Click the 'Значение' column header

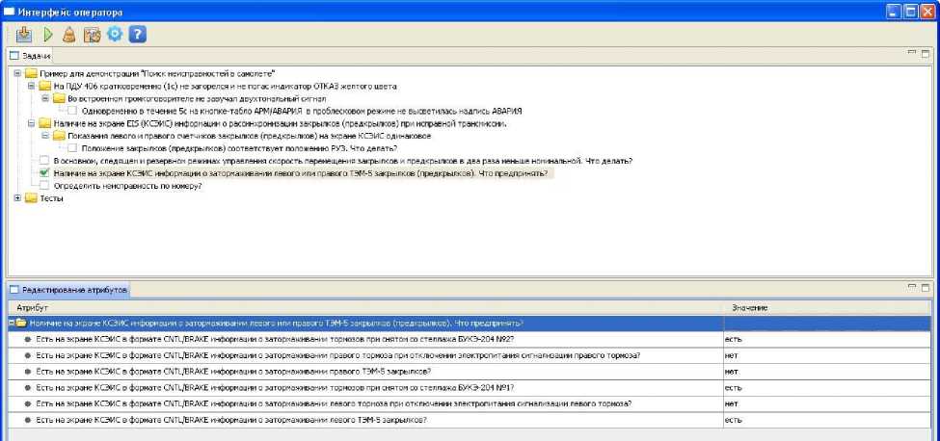[x=827, y=307]
